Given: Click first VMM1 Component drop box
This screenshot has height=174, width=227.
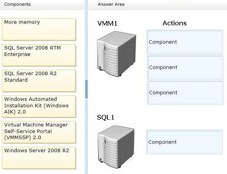Looking at the screenshot, I should click(185, 42).
